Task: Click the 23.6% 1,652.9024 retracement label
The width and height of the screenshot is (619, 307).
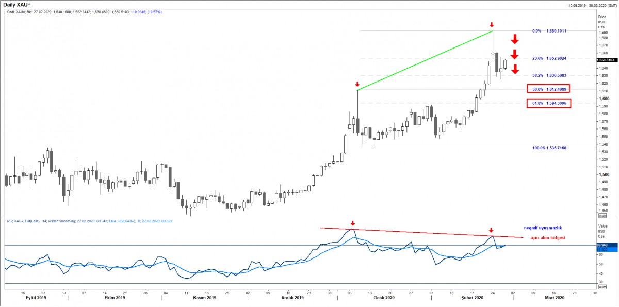Action: [549, 58]
